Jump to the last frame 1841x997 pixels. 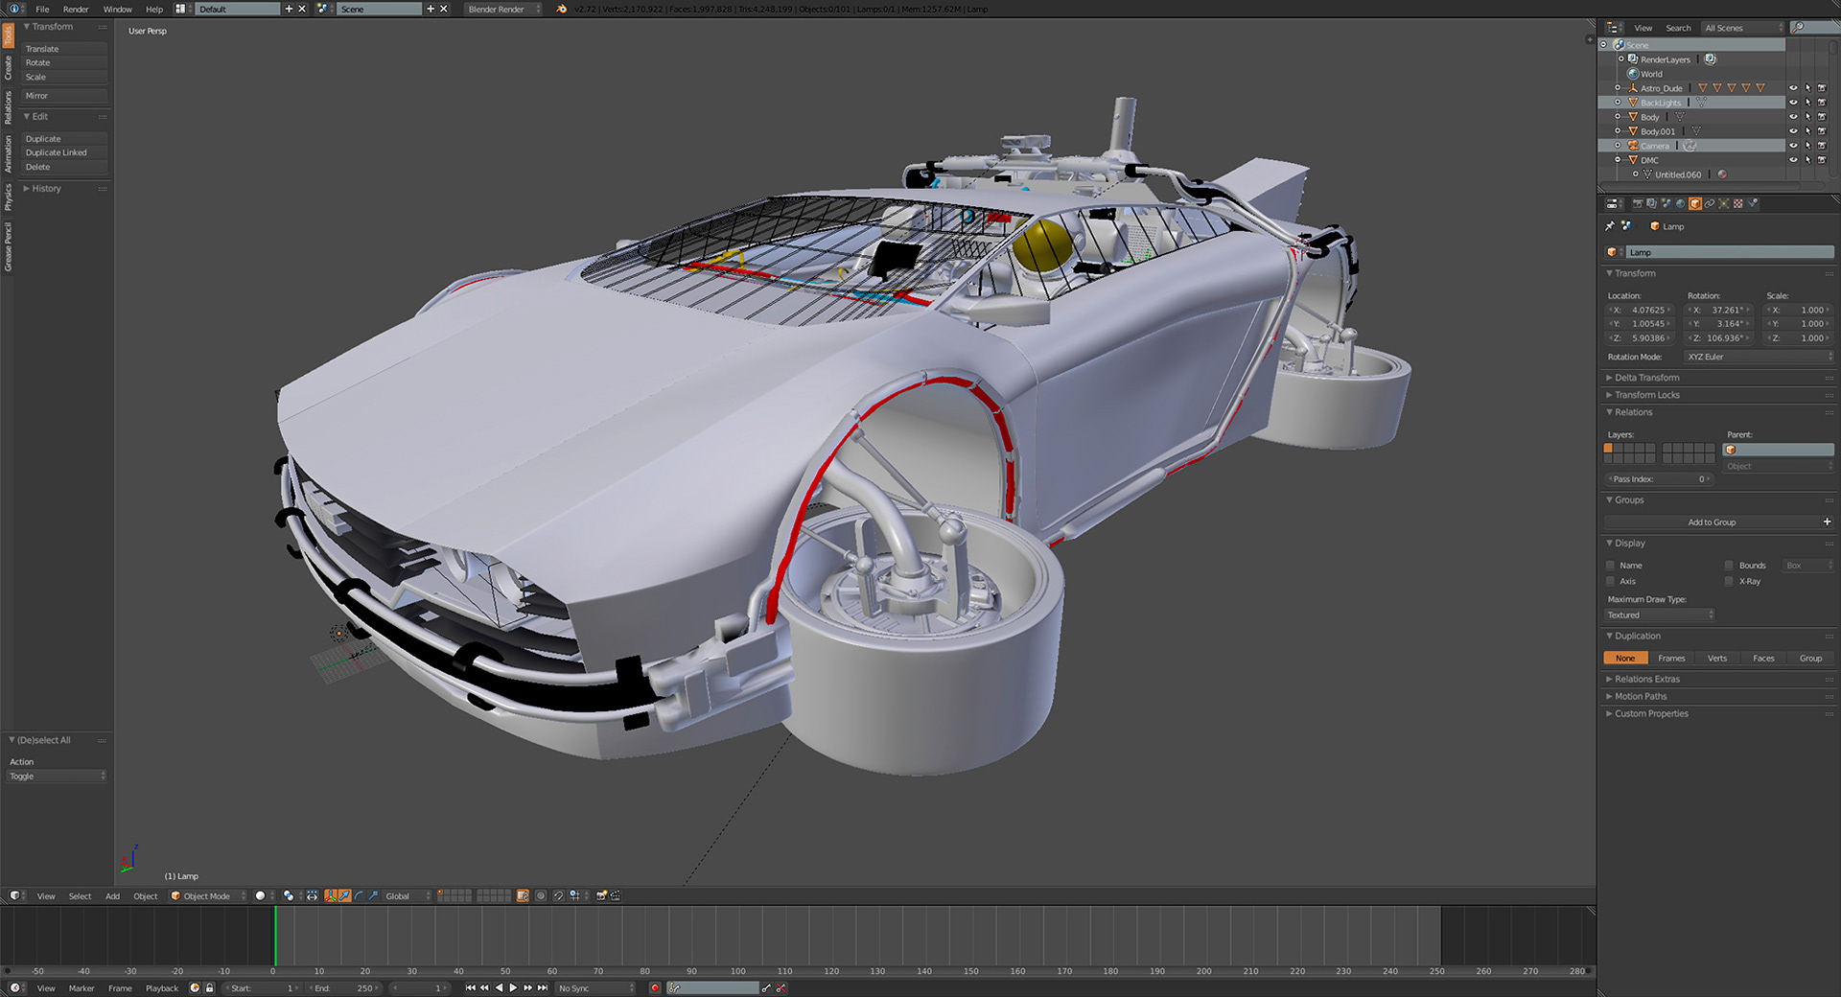pyautogui.click(x=543, y=987)
